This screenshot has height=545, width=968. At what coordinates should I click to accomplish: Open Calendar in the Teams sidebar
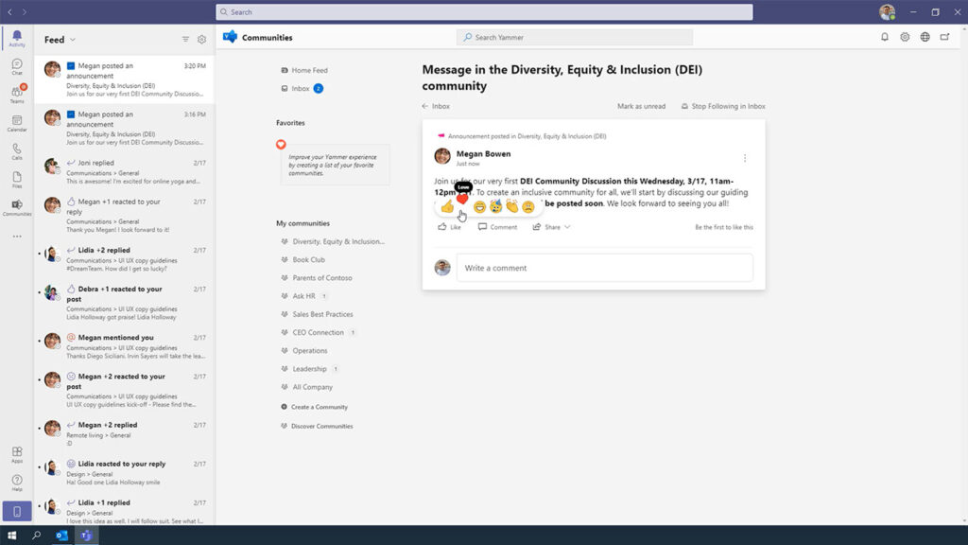[17, 124]
